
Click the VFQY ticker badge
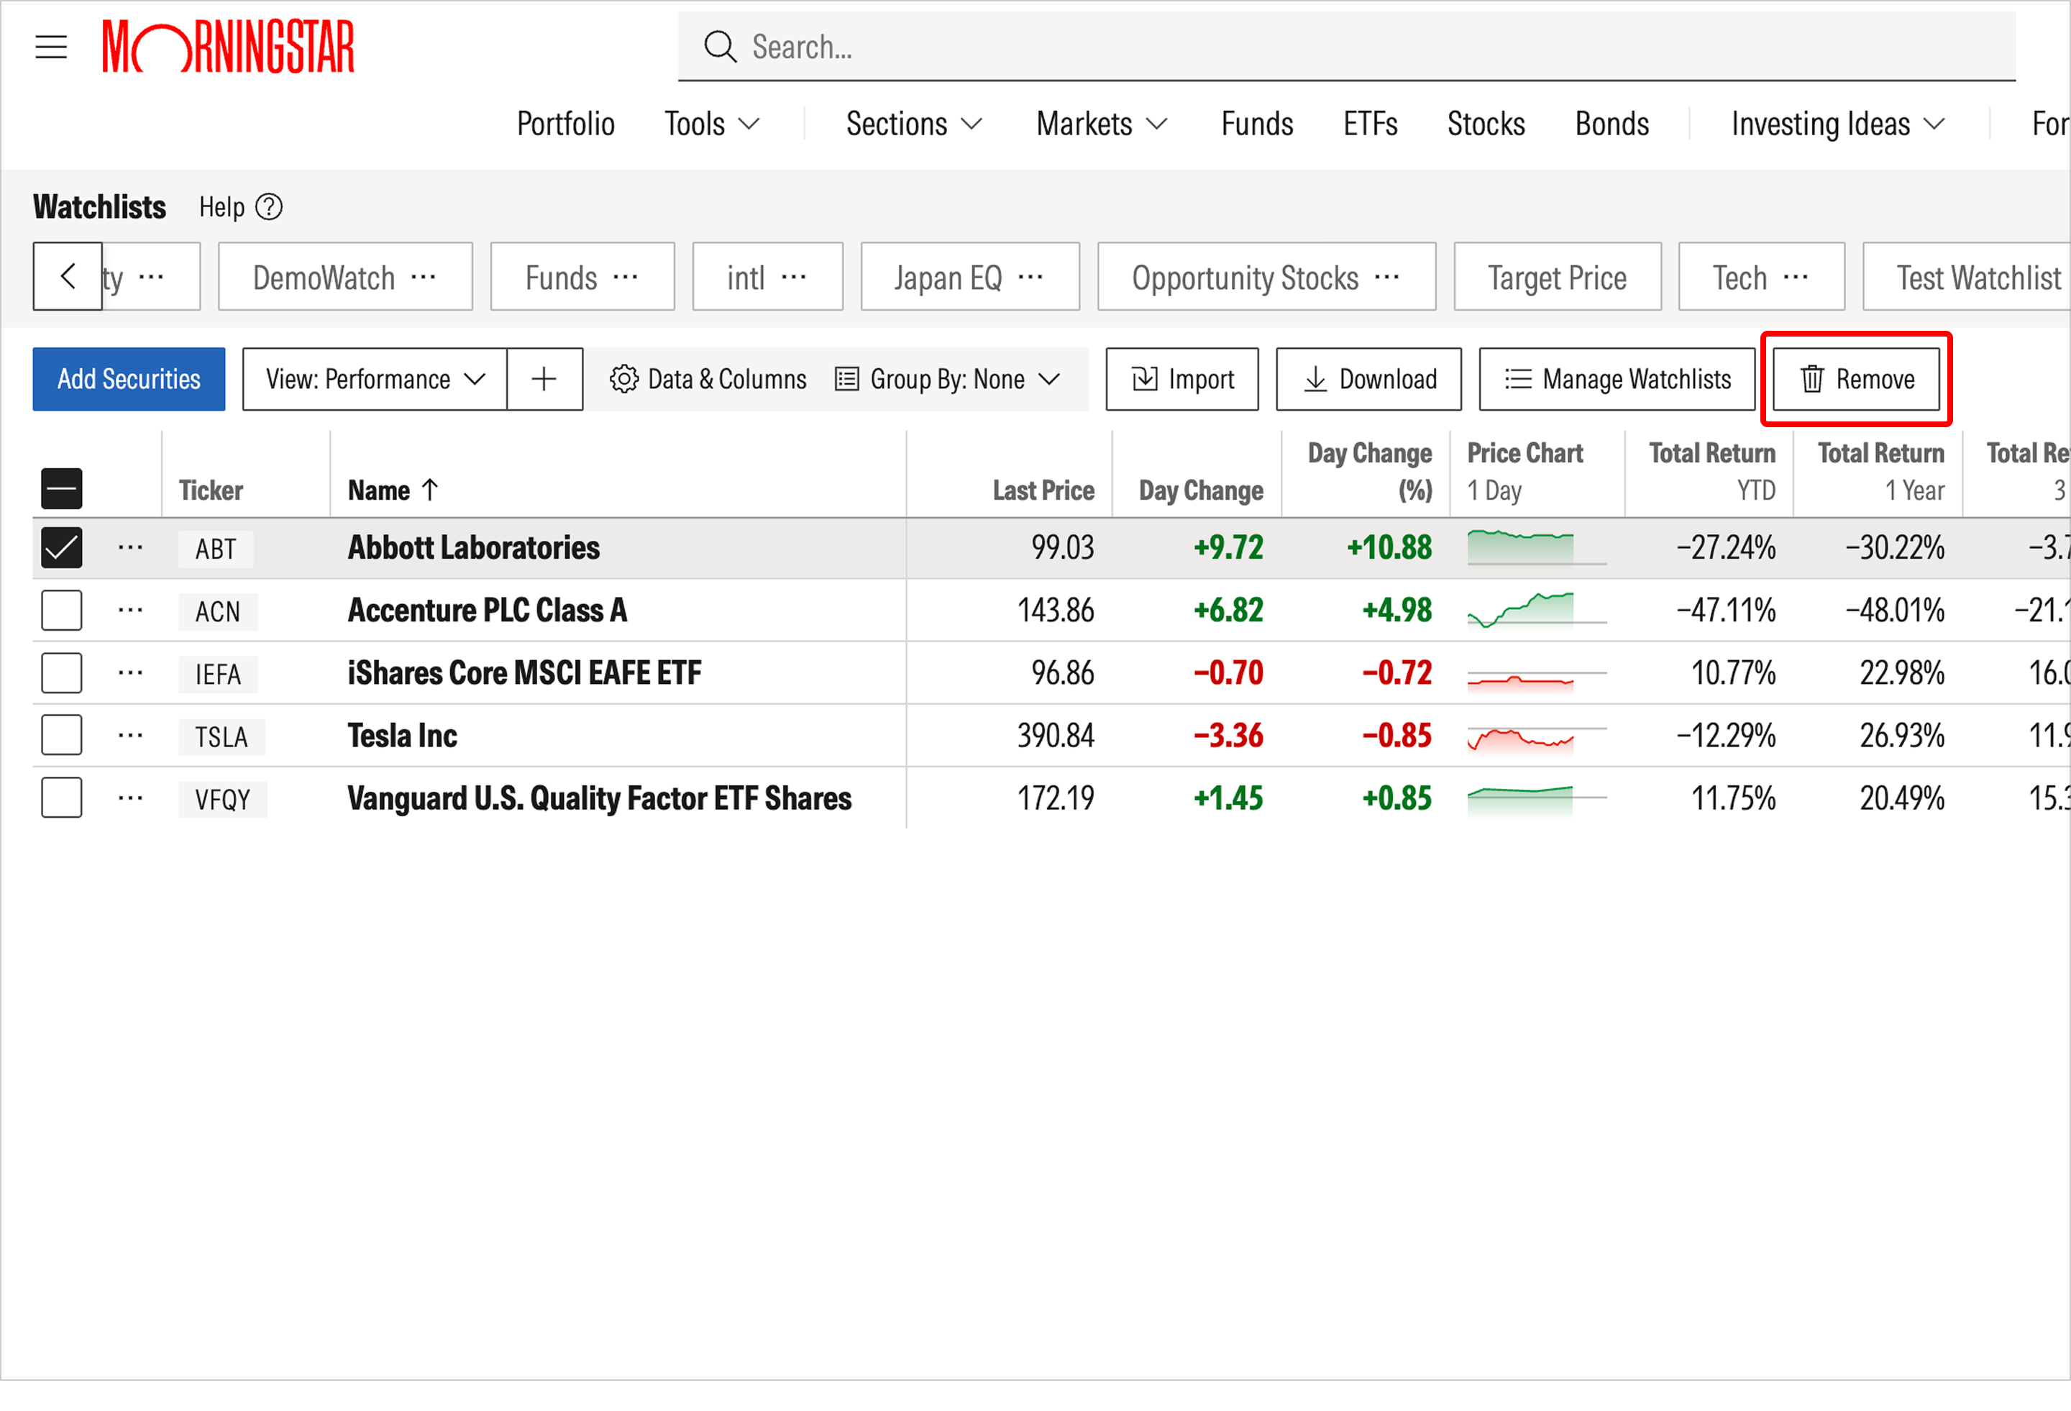222,799
